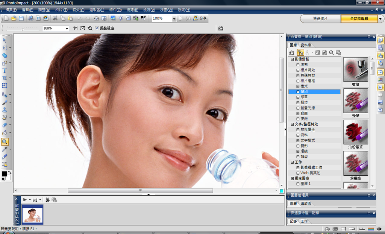
Task: Open the dropdown arrow beside 全功能編輯
Action: tap(380, 19)
